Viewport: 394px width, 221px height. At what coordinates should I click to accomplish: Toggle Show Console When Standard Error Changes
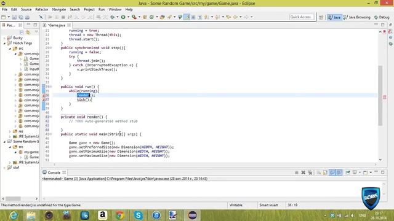point(339,173)
